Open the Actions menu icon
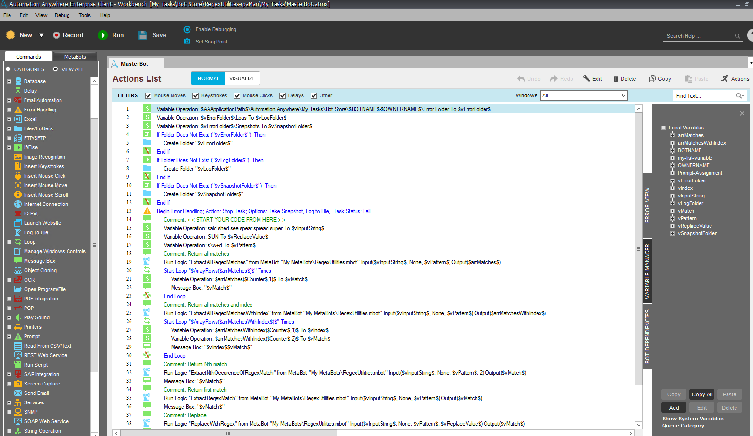Viewport: 753px width, 436px height. [725, 78]
